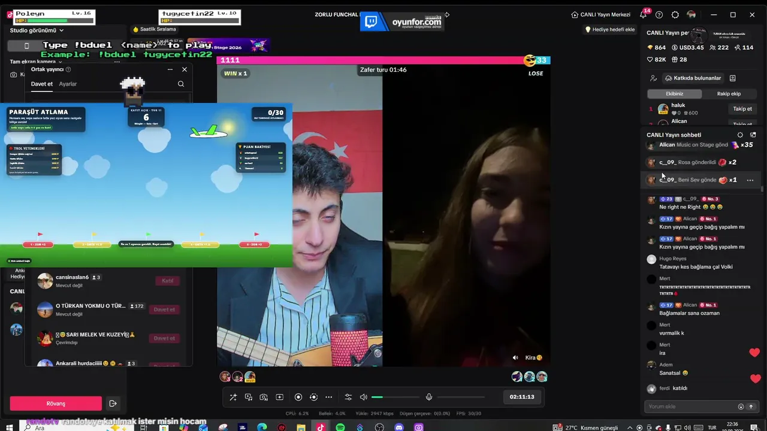Open Discord from the Windows taskbar
Viewport: 767px width, 431px height.
[400, 427]
